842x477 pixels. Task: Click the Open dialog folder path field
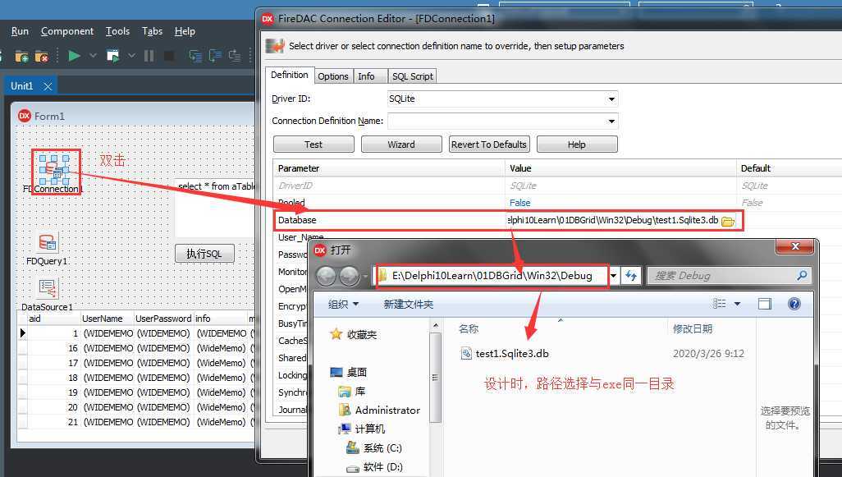pyautogui.click(x=492, y=276)
